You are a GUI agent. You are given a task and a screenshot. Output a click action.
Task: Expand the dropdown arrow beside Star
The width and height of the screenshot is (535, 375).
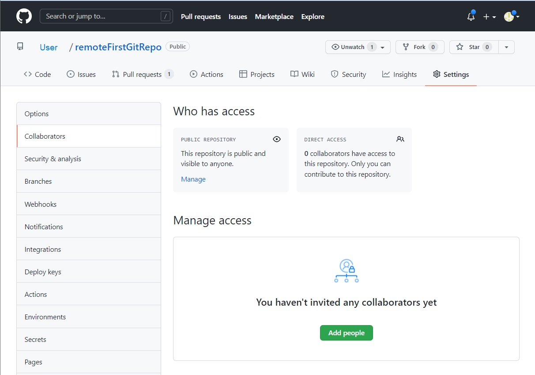pos(506,47)
